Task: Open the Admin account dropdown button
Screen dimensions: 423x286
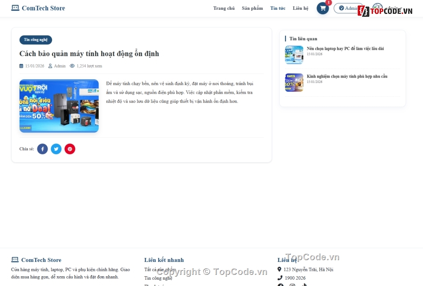Action: pyautogui.click(x=347, y=8)
